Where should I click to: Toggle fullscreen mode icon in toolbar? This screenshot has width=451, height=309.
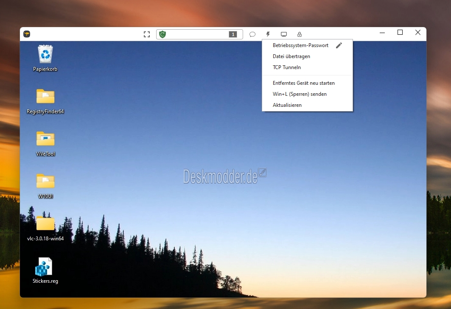147,34
